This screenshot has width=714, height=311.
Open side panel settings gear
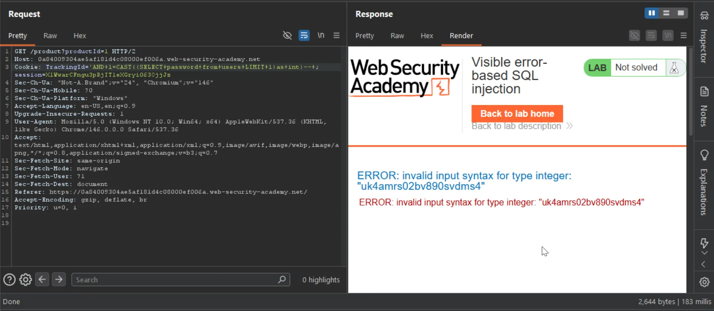[x=704, y=282]
